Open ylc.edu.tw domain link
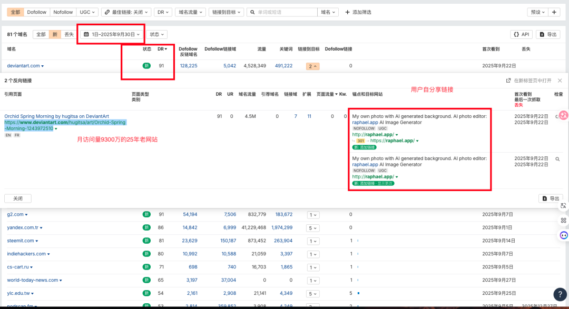569x309 pixels. 18,293
